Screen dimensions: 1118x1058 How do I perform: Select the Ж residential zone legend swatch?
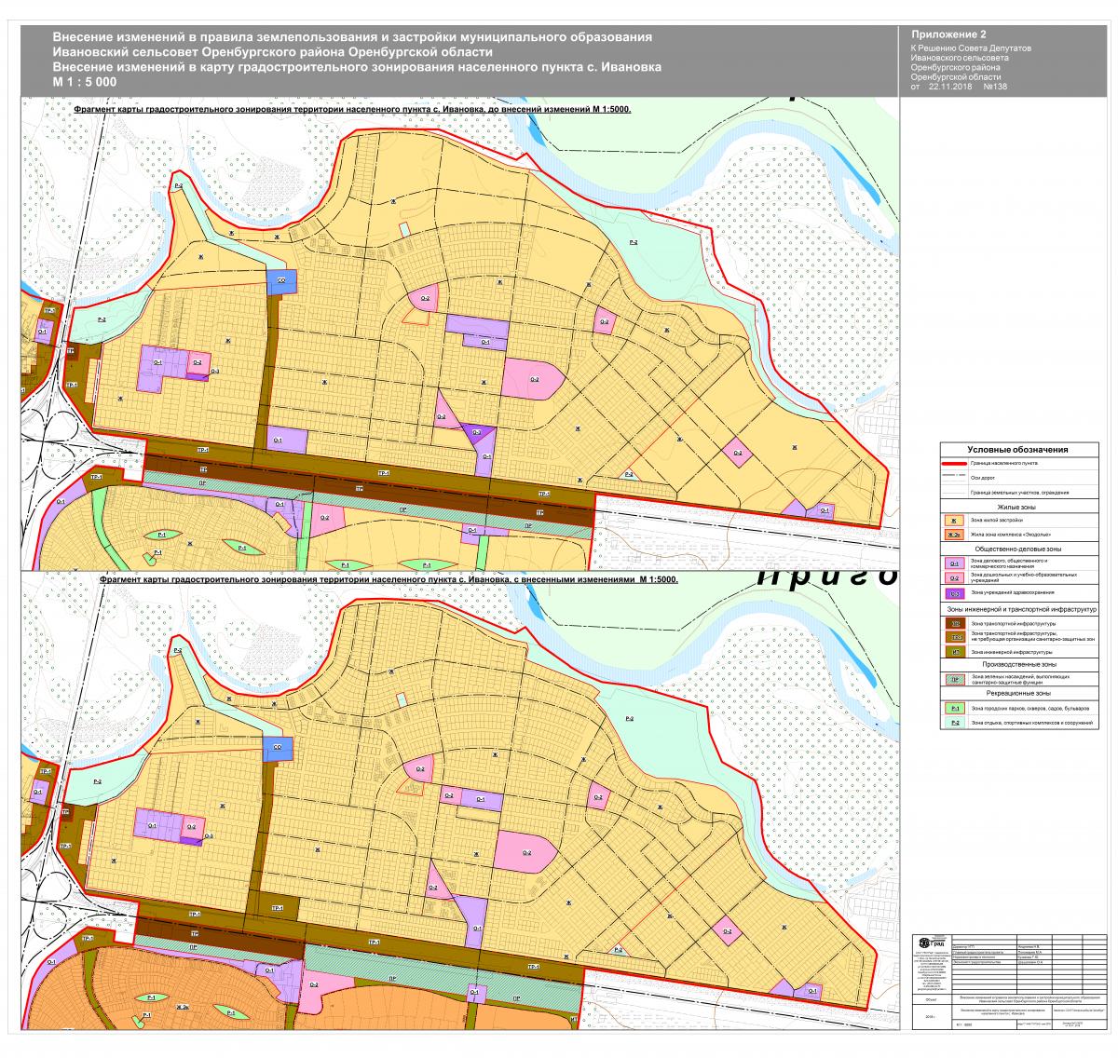[954, 521]
